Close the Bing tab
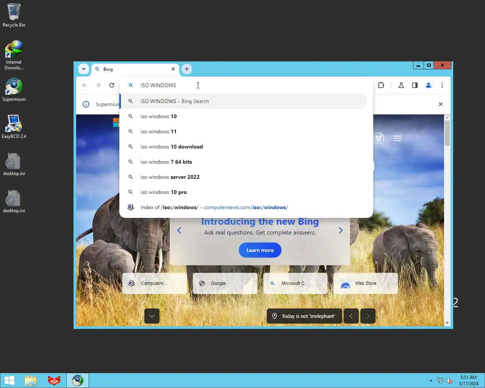 point(173,69)
